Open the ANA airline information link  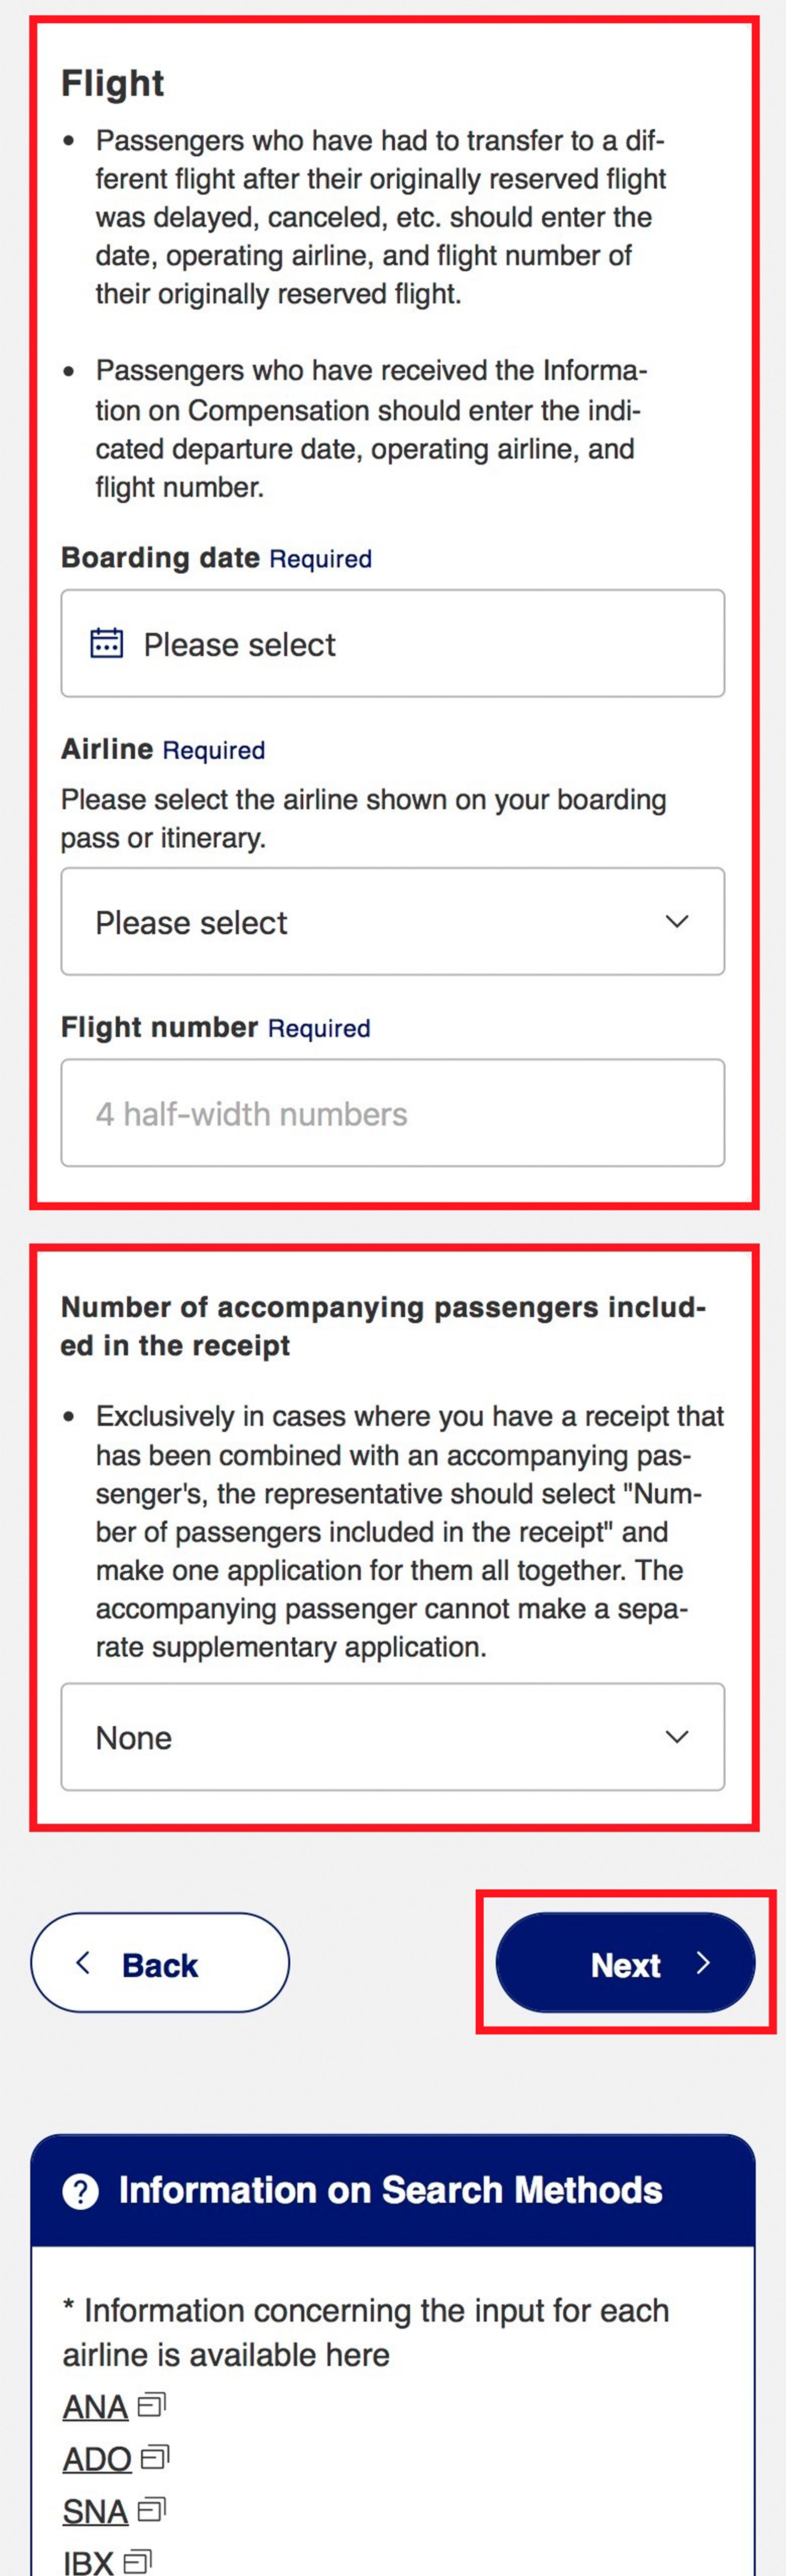click(95, 2406)
